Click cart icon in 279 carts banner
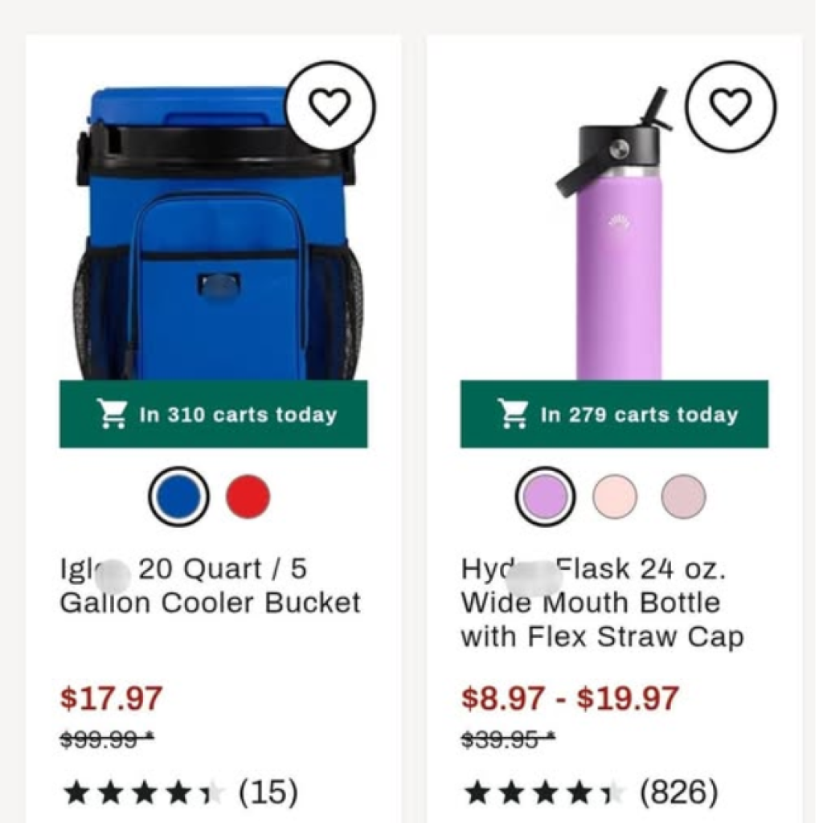This screenshot has height=823, width=823. point(513,415)
